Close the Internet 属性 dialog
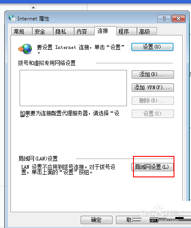Viewport: 191px width, 228px height. click(178, 19)
